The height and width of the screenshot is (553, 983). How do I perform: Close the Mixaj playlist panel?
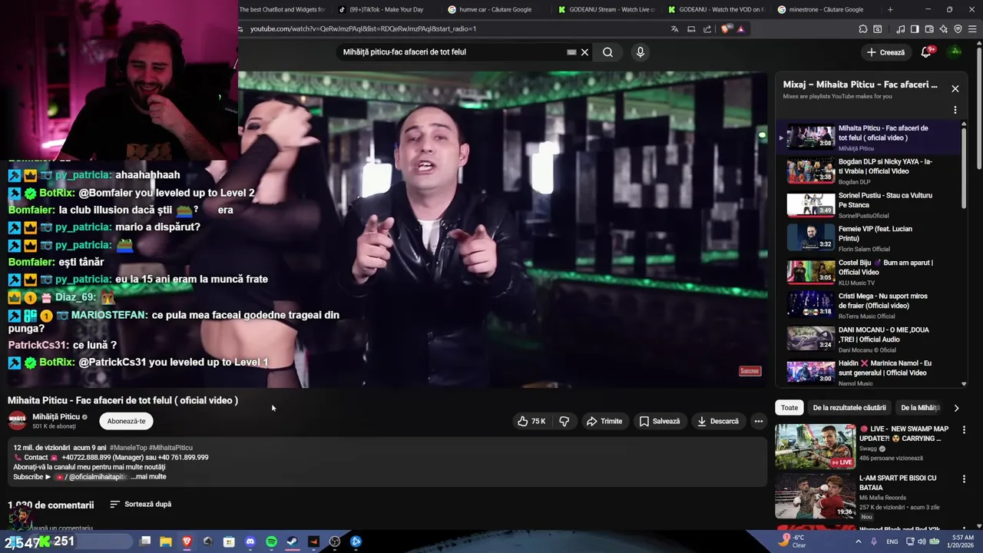pyautogui.click(x=955, y=88)
